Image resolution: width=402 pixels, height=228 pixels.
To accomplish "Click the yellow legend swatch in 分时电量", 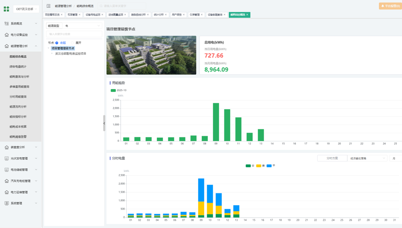I will click(259, 166).
